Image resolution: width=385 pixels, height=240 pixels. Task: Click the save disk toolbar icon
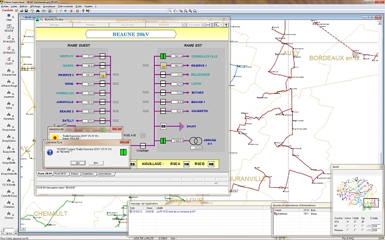26,11
